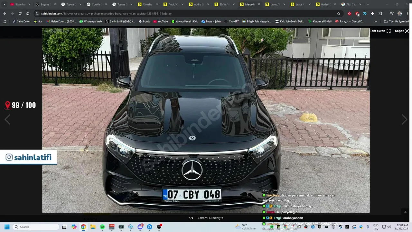Open the Chrome three-dot menu

pyautogui.click(x=407, y=14)
